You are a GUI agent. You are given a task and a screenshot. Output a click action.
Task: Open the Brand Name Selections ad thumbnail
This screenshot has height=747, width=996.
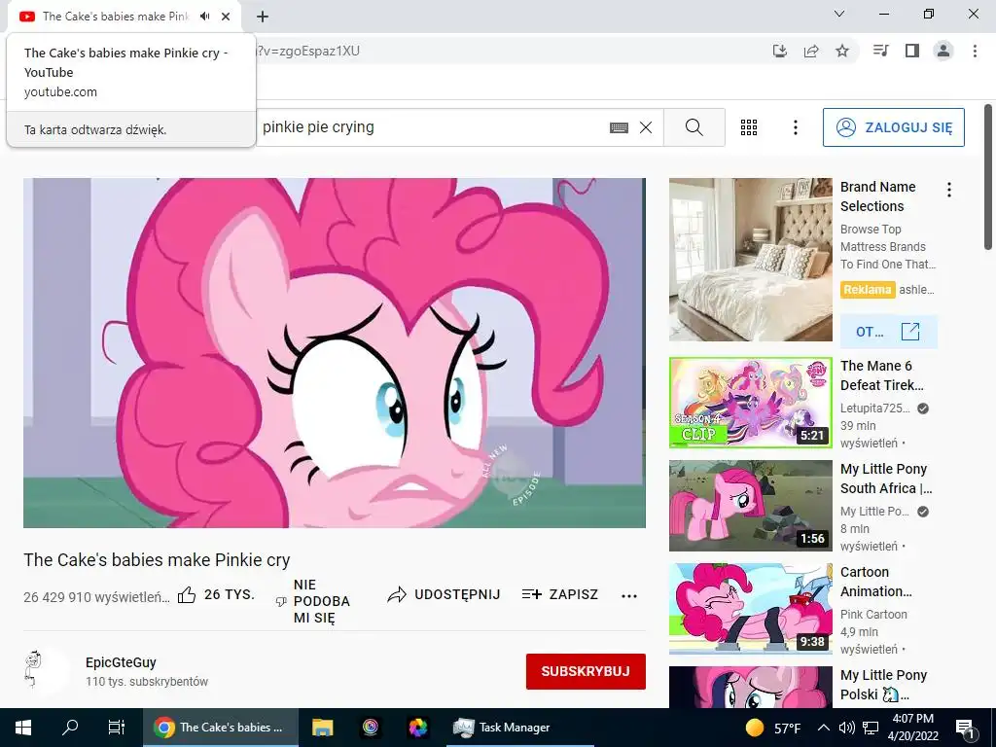(750, 259)
